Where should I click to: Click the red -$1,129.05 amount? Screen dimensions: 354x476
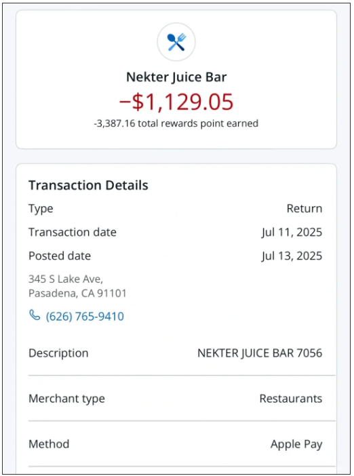pos(176,102)
